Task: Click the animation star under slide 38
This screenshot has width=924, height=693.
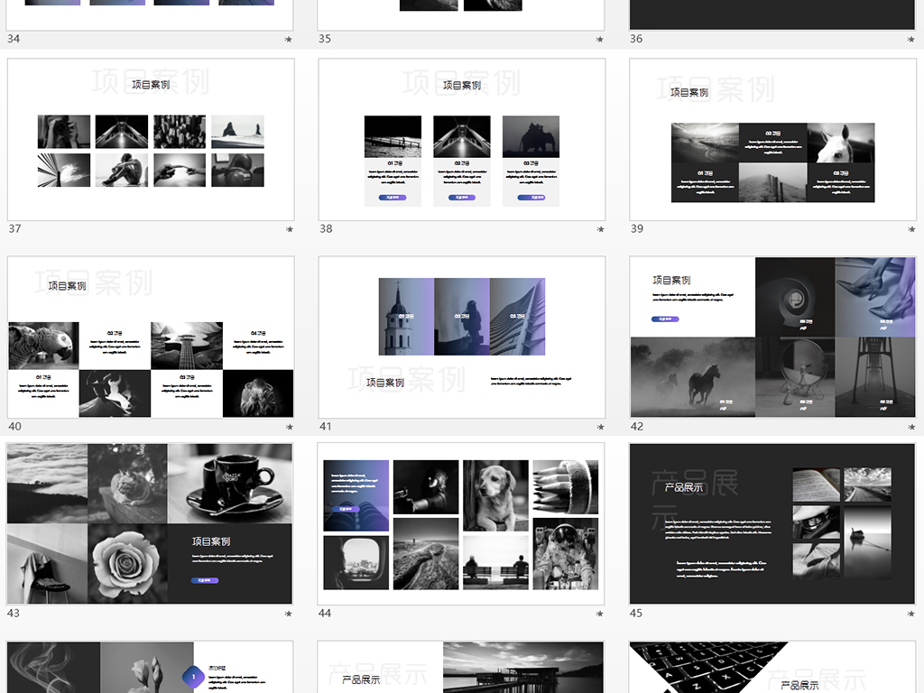Action: point(600,230)
